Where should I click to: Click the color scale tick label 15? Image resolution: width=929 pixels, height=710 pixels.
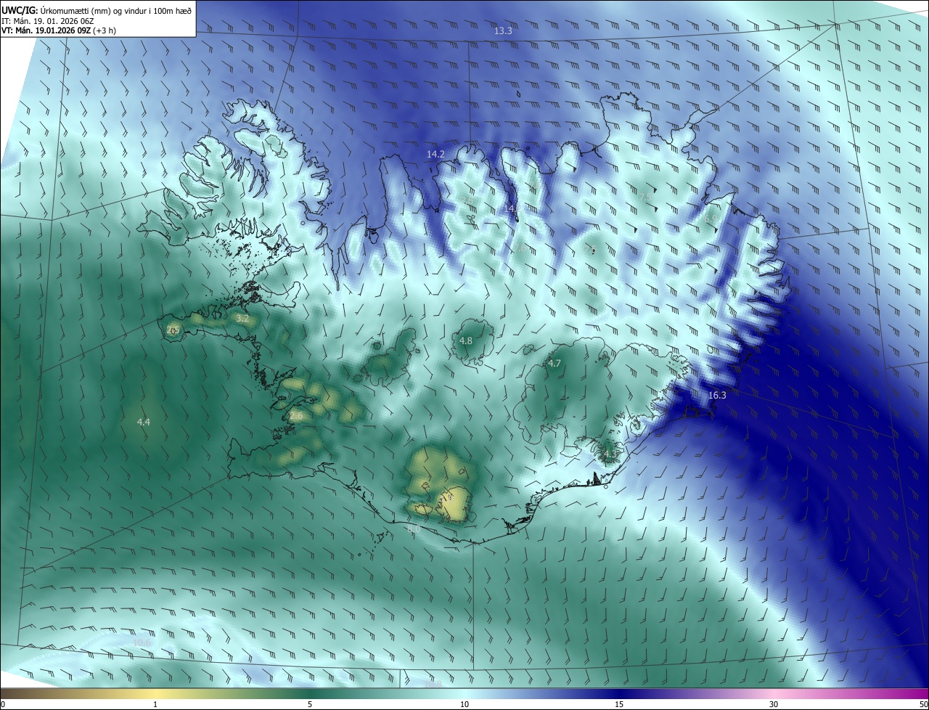[619, 704]
